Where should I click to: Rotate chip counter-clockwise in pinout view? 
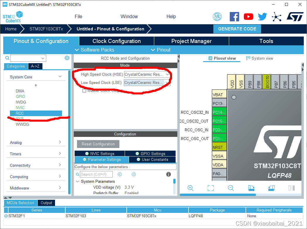tap(271, 188)
